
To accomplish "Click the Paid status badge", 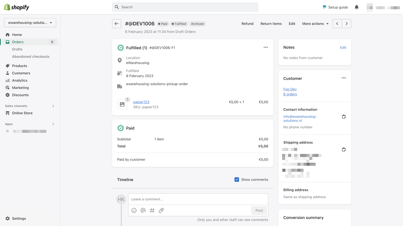I will coord(163,24).
